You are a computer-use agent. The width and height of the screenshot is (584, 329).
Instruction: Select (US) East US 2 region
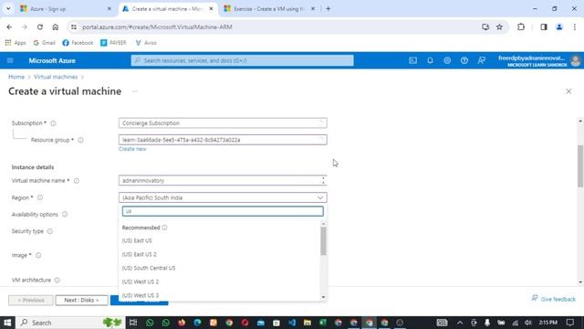[219, 254]
